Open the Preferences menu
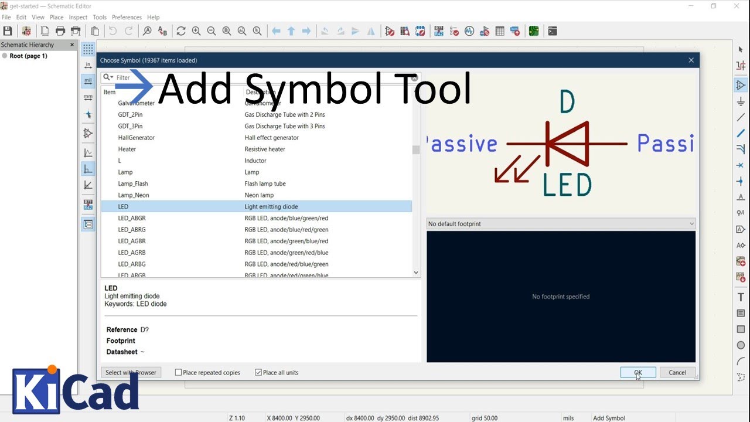 127,17
